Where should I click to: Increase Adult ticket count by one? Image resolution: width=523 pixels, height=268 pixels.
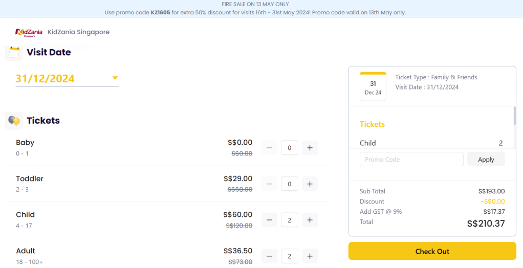pos(310,256)
